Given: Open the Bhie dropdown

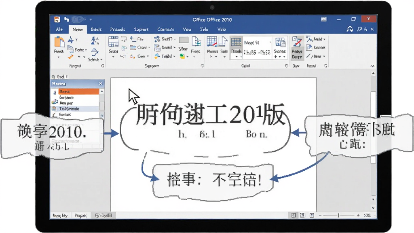Looking at the screenshot, I should (324, 57).
